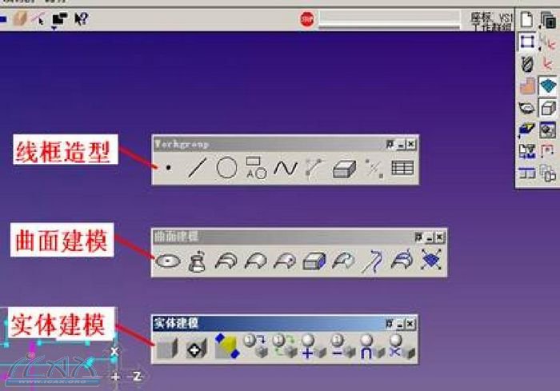Click the rectangle selection box icon
Image resolution: width=560 pixels, height=391 pixels.
click(527, 42)
